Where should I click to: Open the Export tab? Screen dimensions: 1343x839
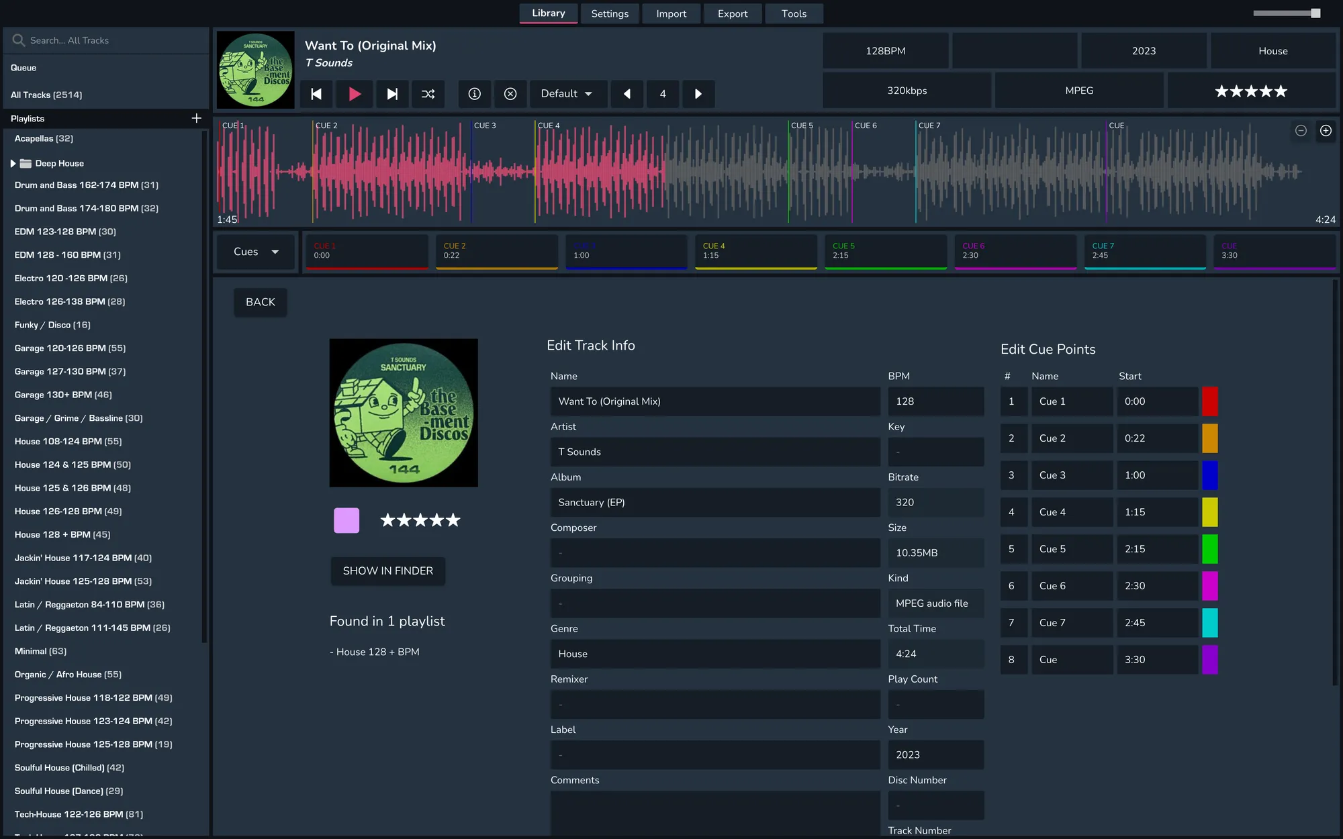click(x=732, y=13)
